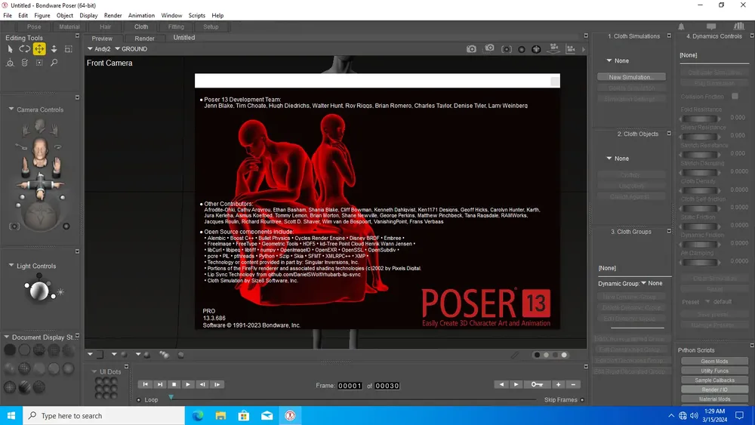Click the movie camera with people icon

554,48
